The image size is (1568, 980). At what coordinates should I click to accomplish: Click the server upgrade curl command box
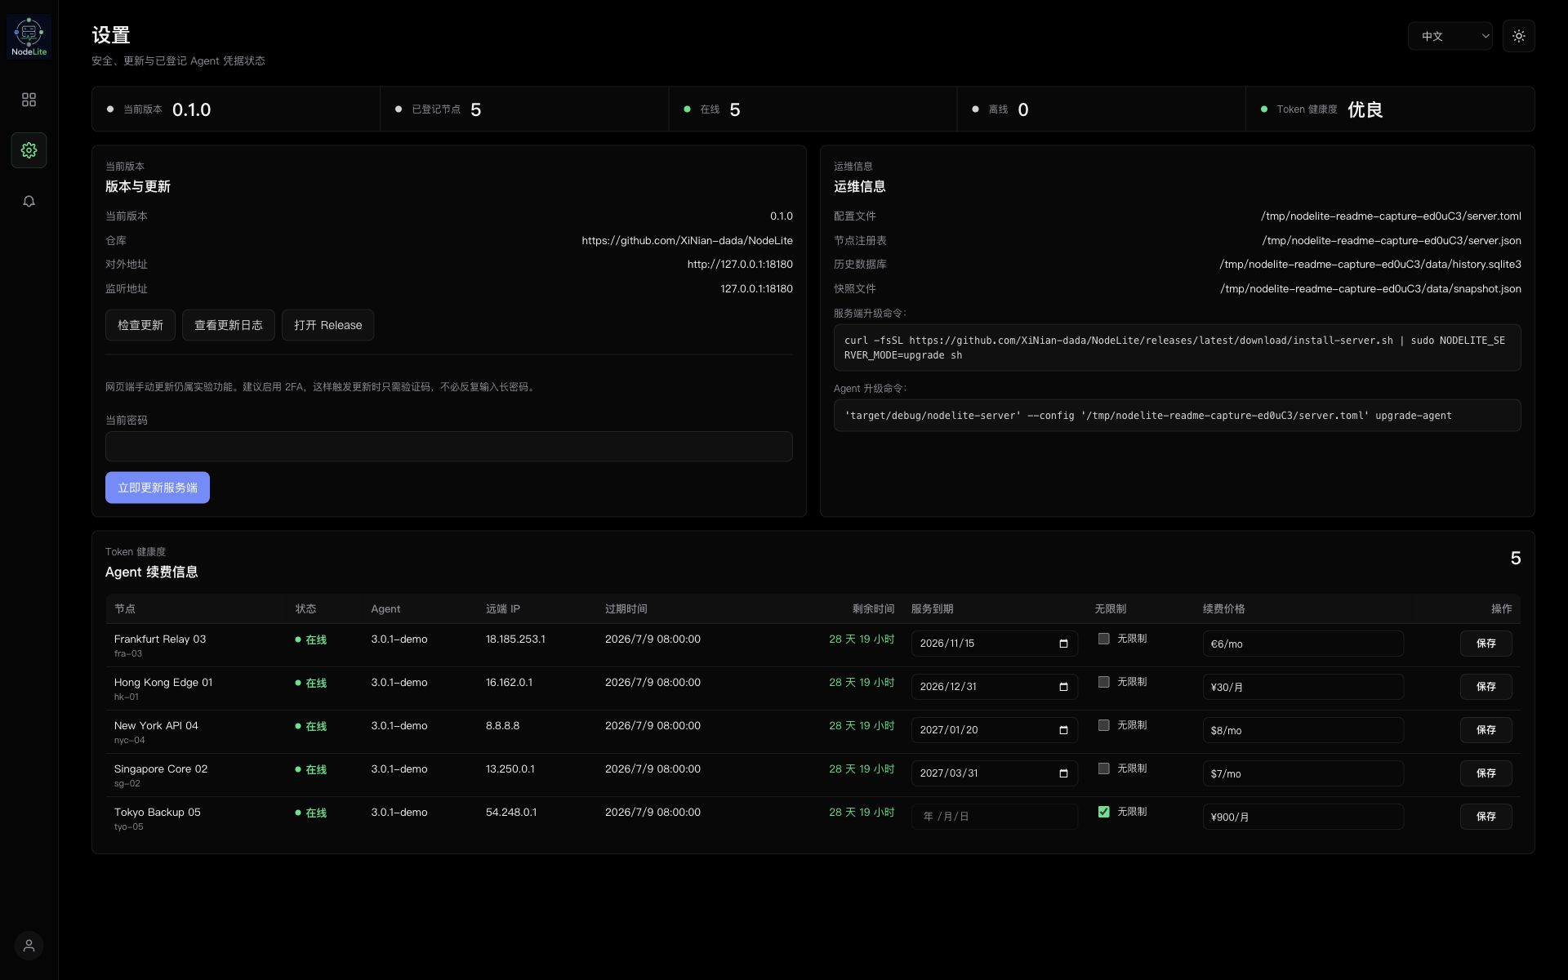click(x=1177, y=348)
